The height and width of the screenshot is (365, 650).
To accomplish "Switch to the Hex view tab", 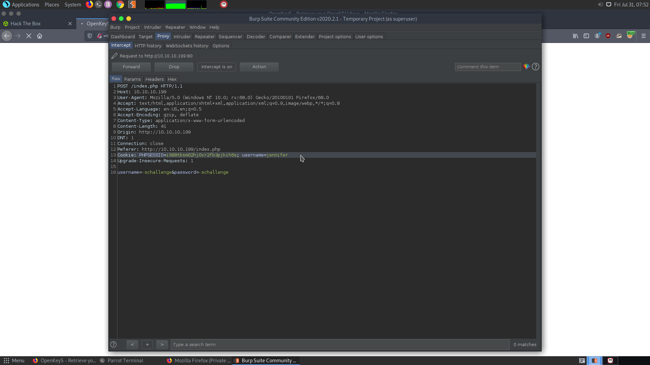I will 172,79.
